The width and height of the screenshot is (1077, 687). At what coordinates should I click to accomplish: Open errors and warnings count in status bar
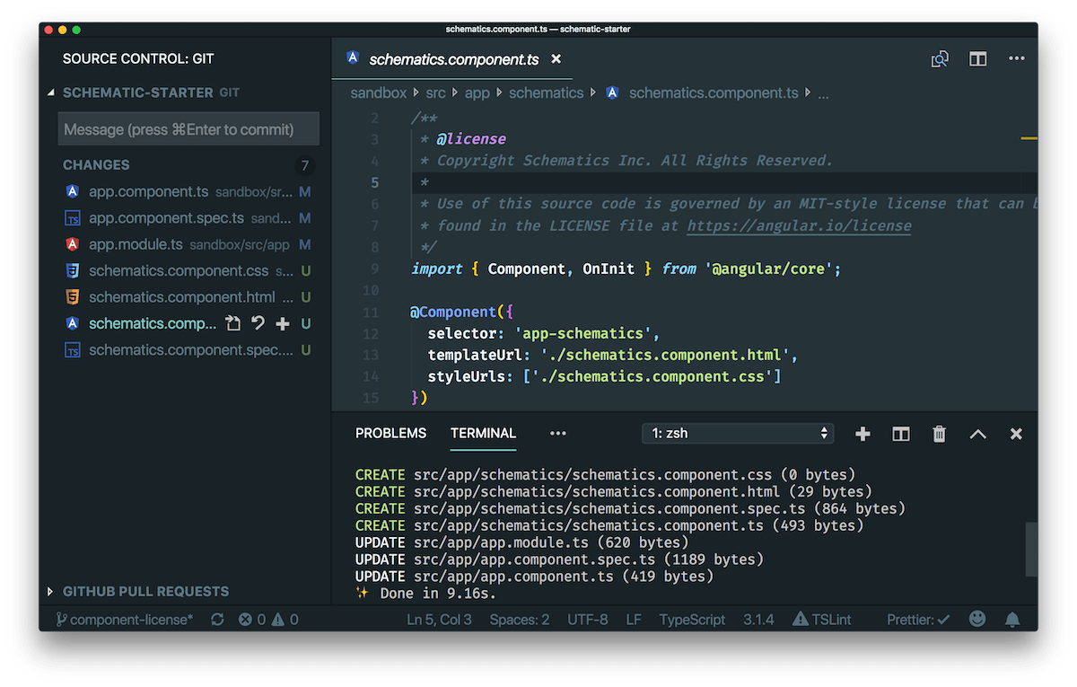pos(268,620)
